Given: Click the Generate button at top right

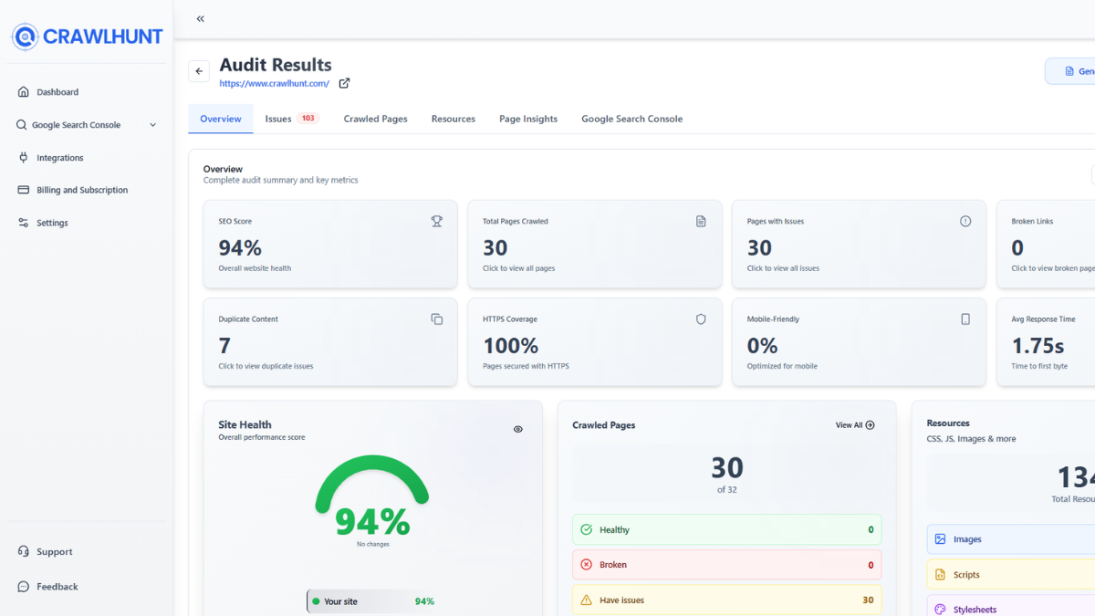Looking at the screenshot, I should (x=1071, y=71).
